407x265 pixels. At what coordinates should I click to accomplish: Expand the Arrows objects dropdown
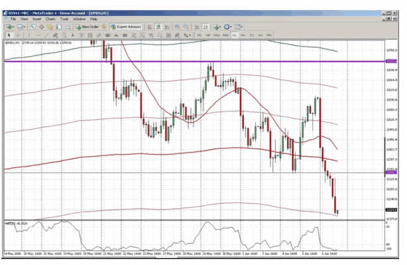[190, 35]
